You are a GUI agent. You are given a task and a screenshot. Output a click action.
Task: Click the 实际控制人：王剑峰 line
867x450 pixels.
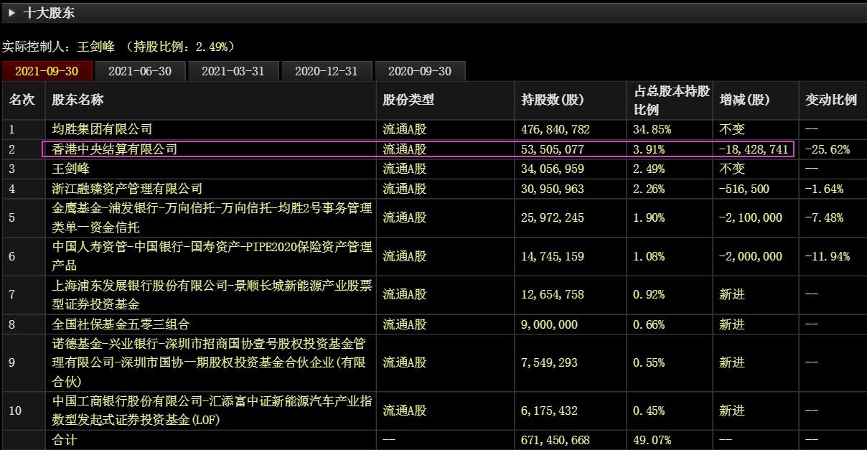118,47
